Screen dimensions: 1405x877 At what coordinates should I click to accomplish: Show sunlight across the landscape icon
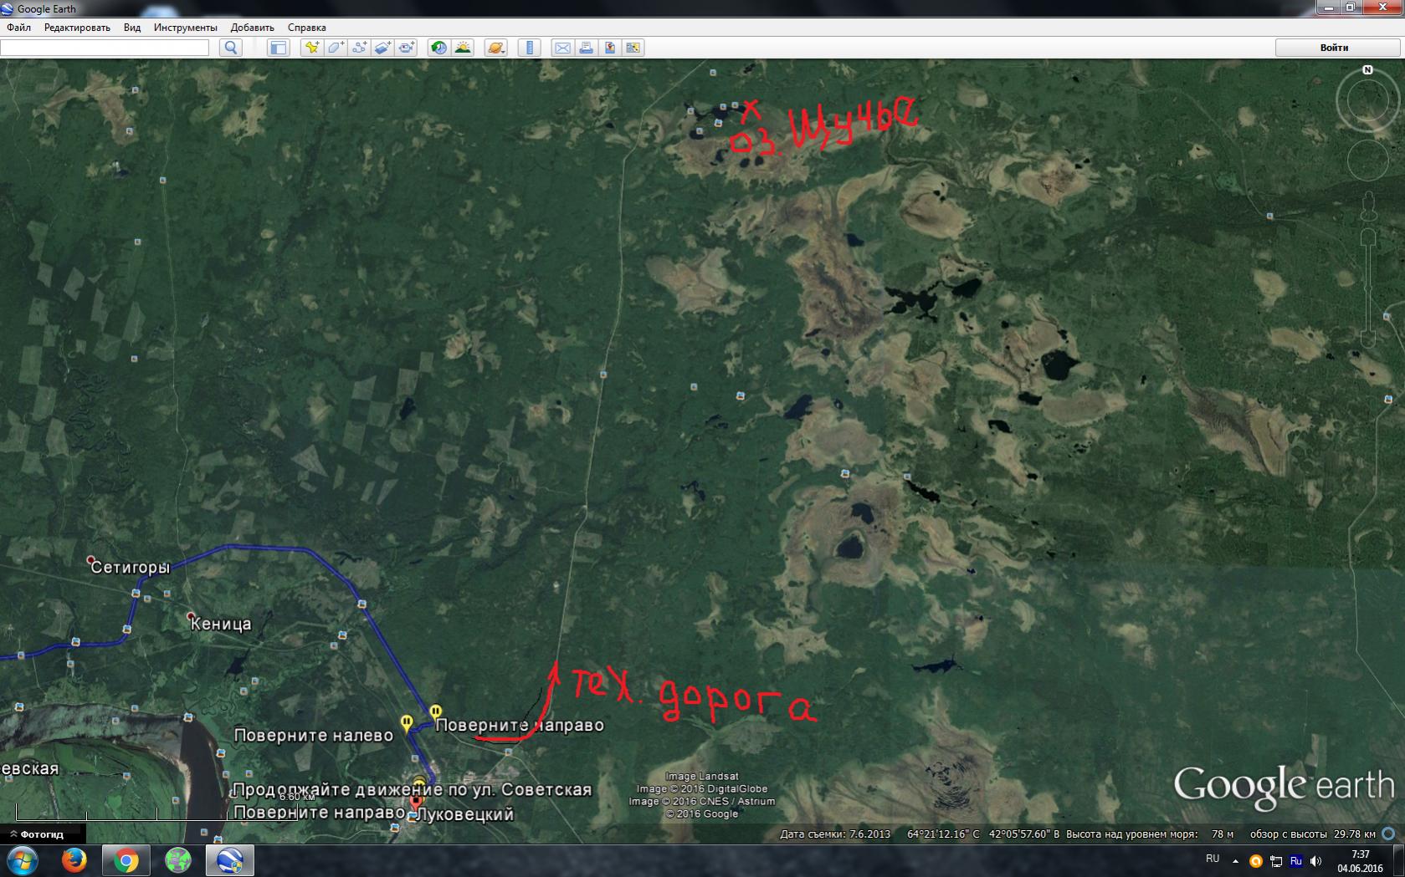pyautogui.click(x=462, y=48)
